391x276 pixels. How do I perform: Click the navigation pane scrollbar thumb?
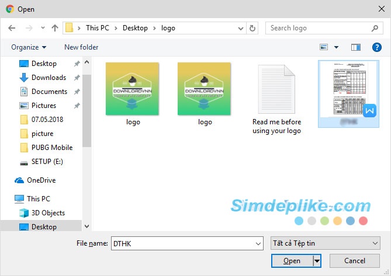[x=86, y=111]
